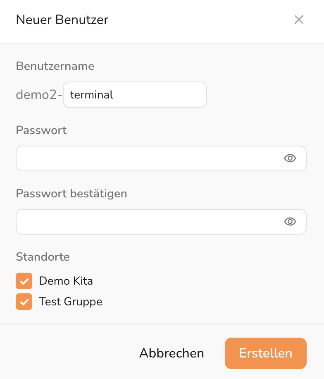Viewport: 324px width, 379px height.
Task: Reveal the Passwort bestätigen entry
Action: (290, 222)
